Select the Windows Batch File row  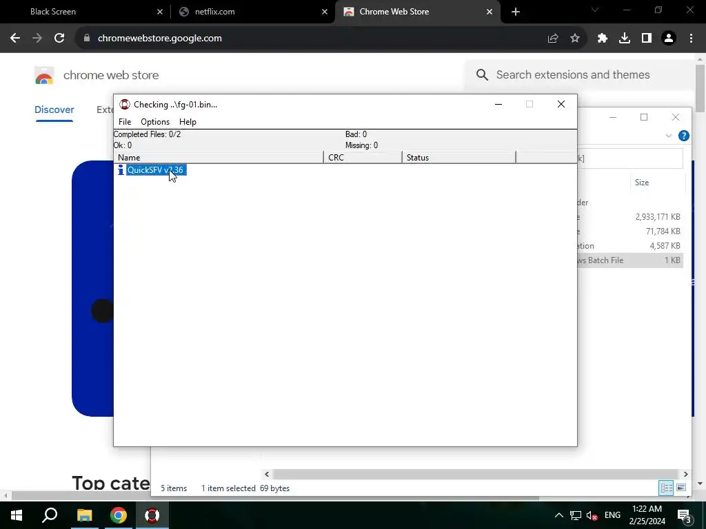(x=630, y=260)
